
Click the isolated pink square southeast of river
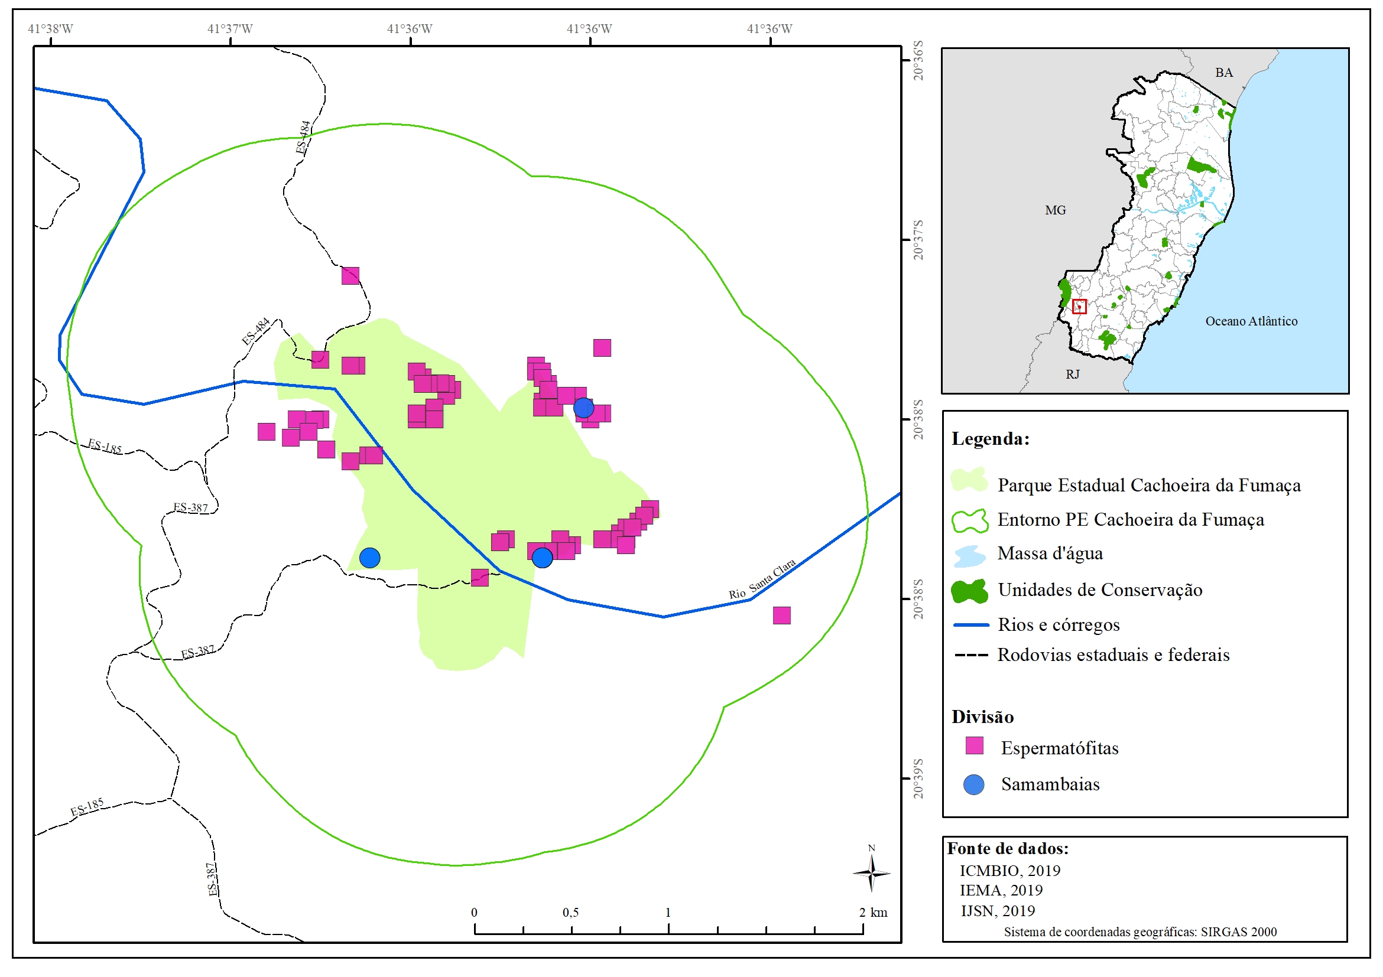pyautogui.click(x=781, y=615)
